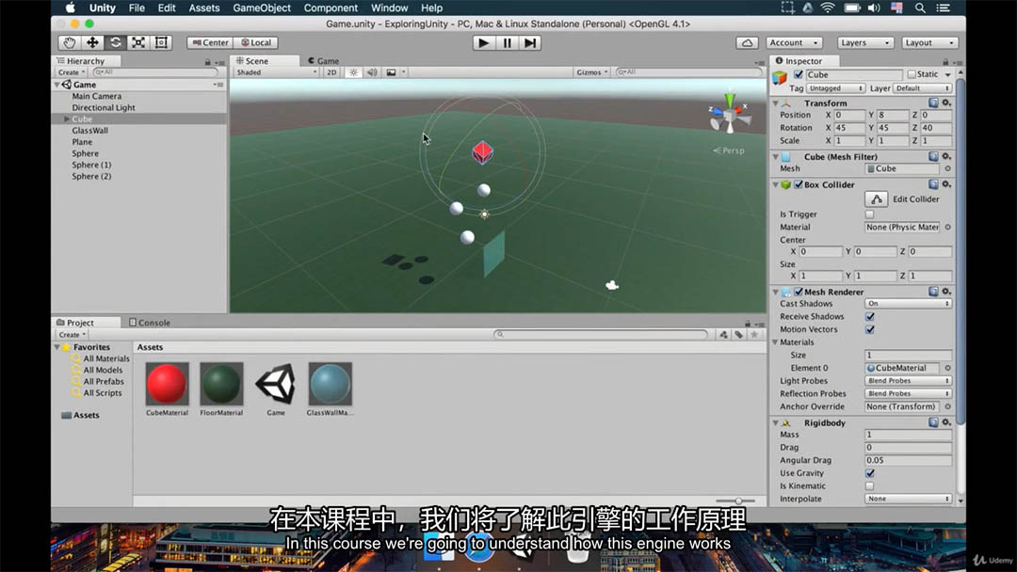Open Cast Shadows dropdown
1017x572 pixels.
(908, 304)
